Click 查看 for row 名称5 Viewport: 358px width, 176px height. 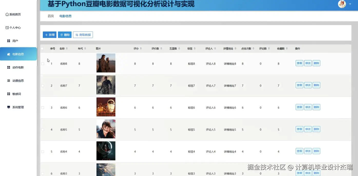pos(299,129)
